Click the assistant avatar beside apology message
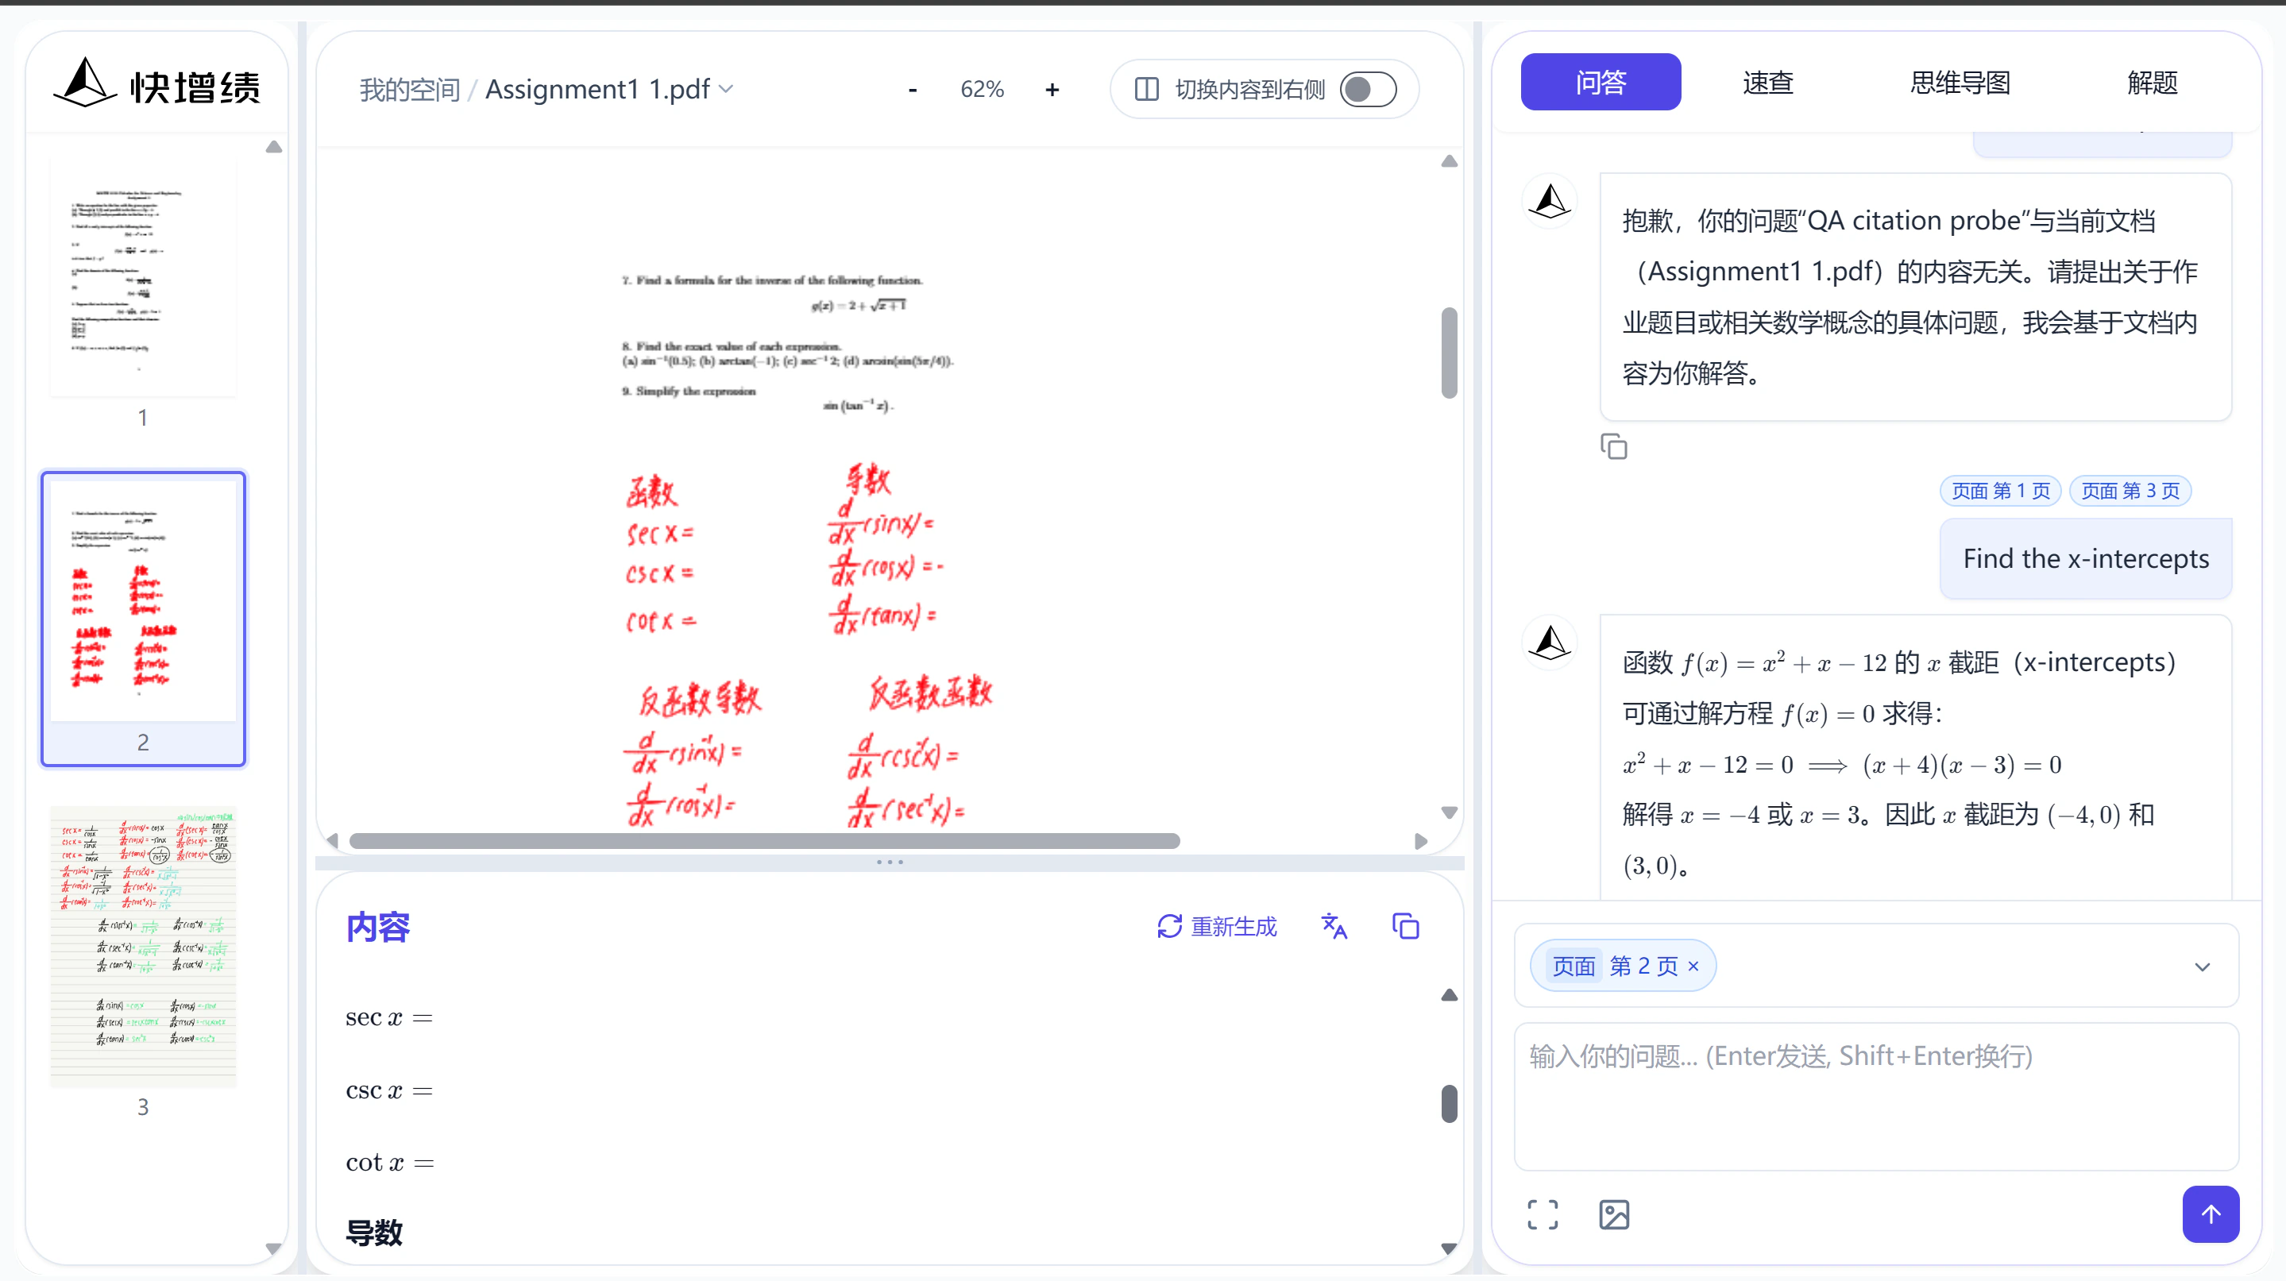The width and height of the screenshot is (2286, 1281). (1550, 202)
